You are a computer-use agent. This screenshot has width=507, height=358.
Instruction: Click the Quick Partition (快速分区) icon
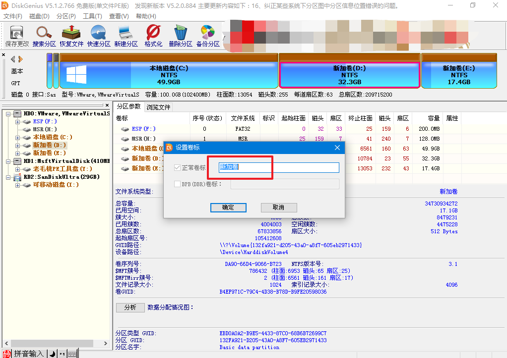pos(99,36)
